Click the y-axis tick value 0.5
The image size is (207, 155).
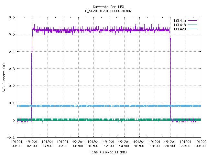12,34
